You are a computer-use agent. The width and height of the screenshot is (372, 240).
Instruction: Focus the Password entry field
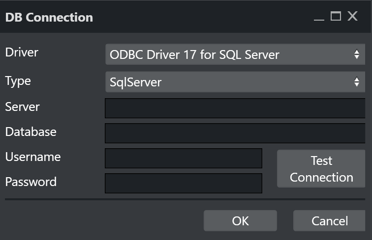coord(183,183)
